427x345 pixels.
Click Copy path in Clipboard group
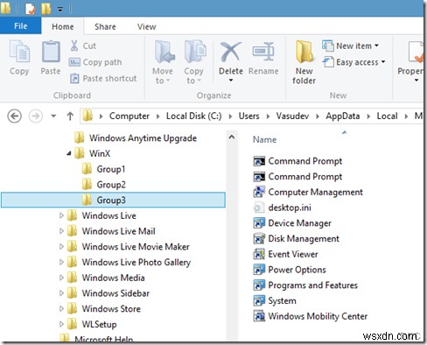point(95,62)
